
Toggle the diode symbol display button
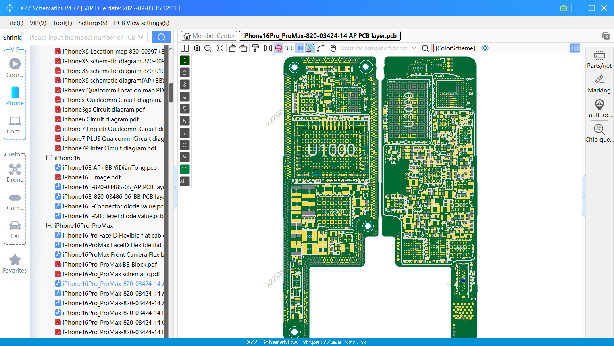[x=299, y=48]
